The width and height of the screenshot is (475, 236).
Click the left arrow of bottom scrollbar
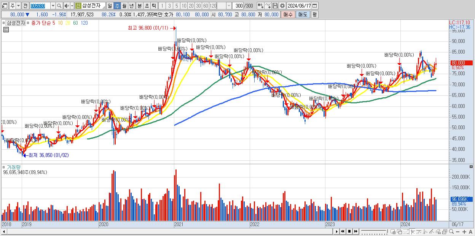3,231
